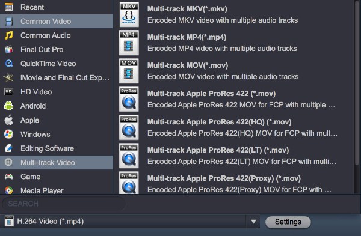Click the Final Cut Pro clapperboard icon

point(9,49)
